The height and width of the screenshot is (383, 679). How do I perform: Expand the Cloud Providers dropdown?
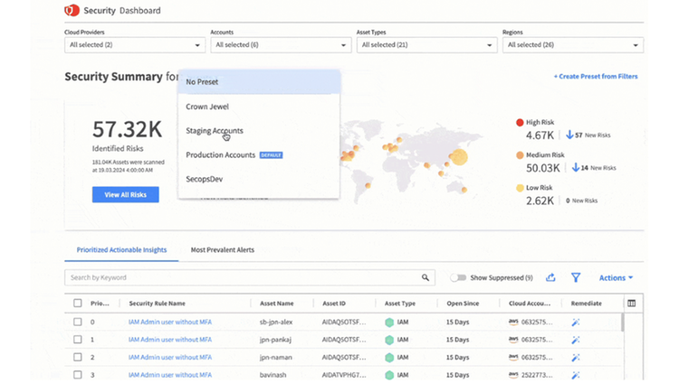[x=135, y=45]
